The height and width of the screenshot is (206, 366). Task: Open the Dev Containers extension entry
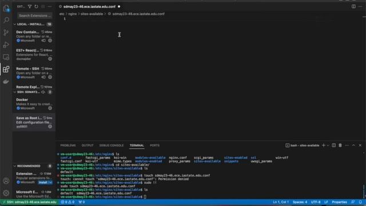pos(34,36)
